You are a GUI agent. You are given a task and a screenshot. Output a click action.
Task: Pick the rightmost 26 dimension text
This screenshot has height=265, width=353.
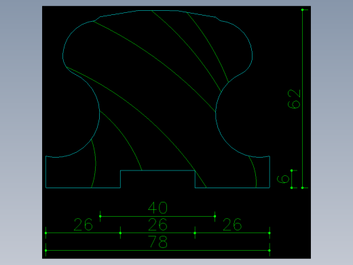(232, 225)
